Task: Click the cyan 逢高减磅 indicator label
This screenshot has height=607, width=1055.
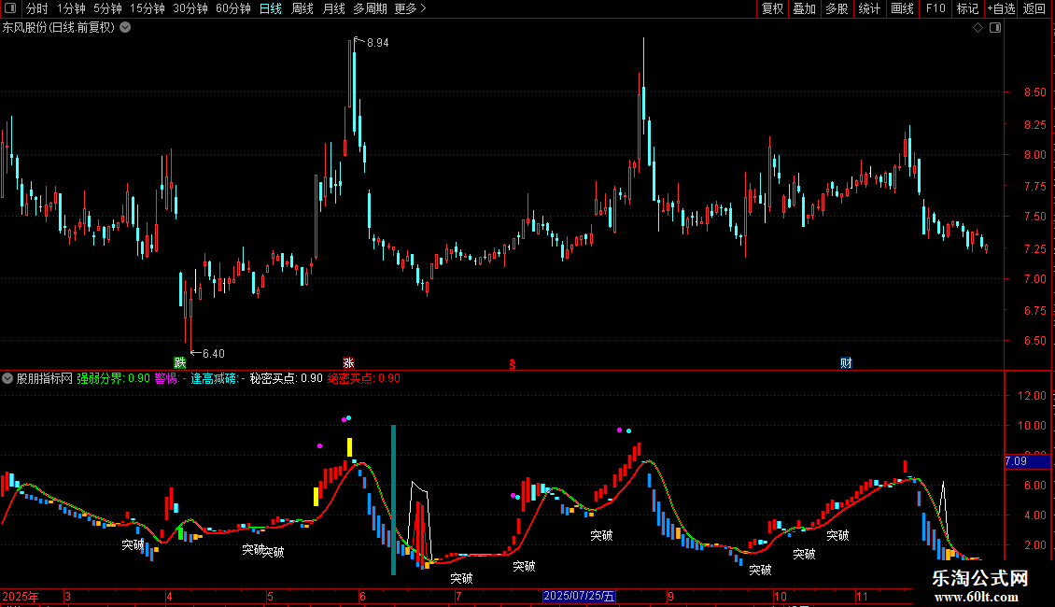Action: (218, 378)
